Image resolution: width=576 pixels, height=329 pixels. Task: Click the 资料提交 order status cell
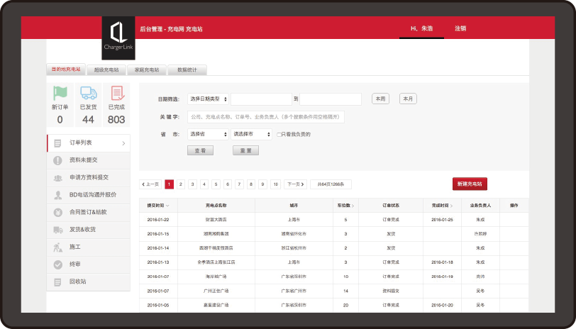[391, 291]
